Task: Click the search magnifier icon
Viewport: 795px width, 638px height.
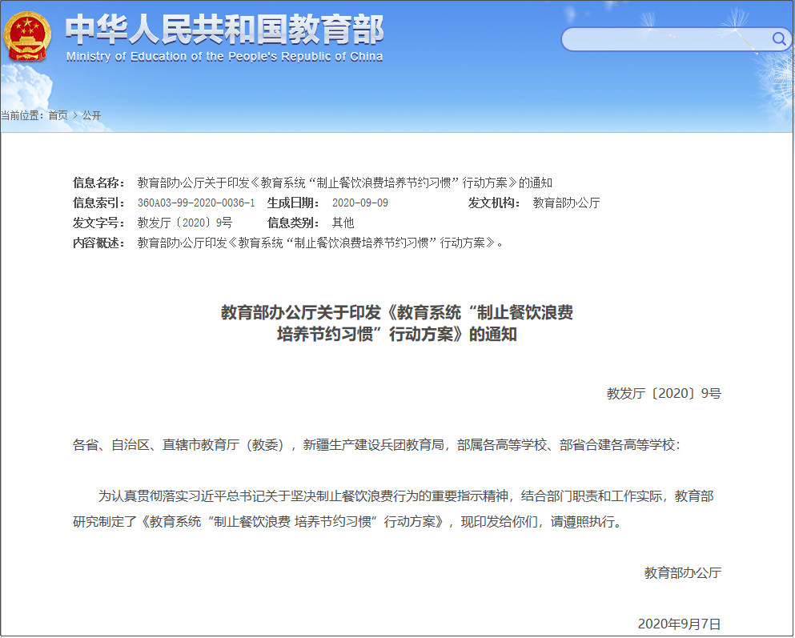Action: pos(778,38)
